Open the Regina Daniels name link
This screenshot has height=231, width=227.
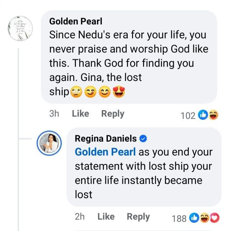106,138
